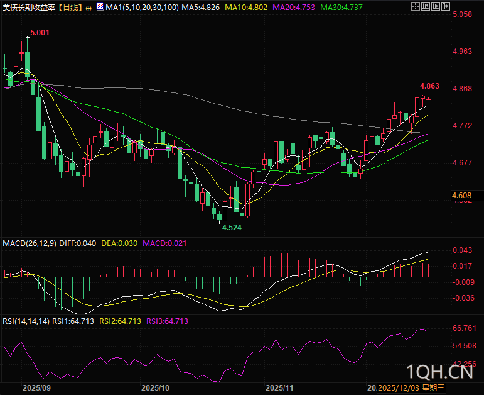Click the 4.608 price tag on axis

[x=461, y=196]
